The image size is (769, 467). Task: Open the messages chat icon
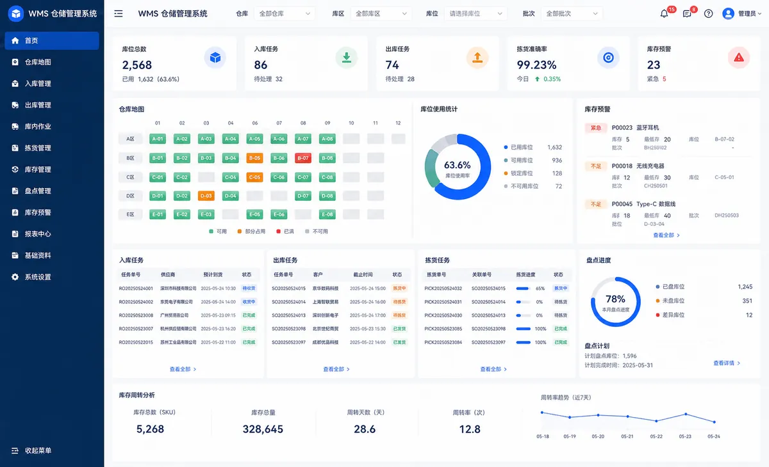click(x=687, y=13)
